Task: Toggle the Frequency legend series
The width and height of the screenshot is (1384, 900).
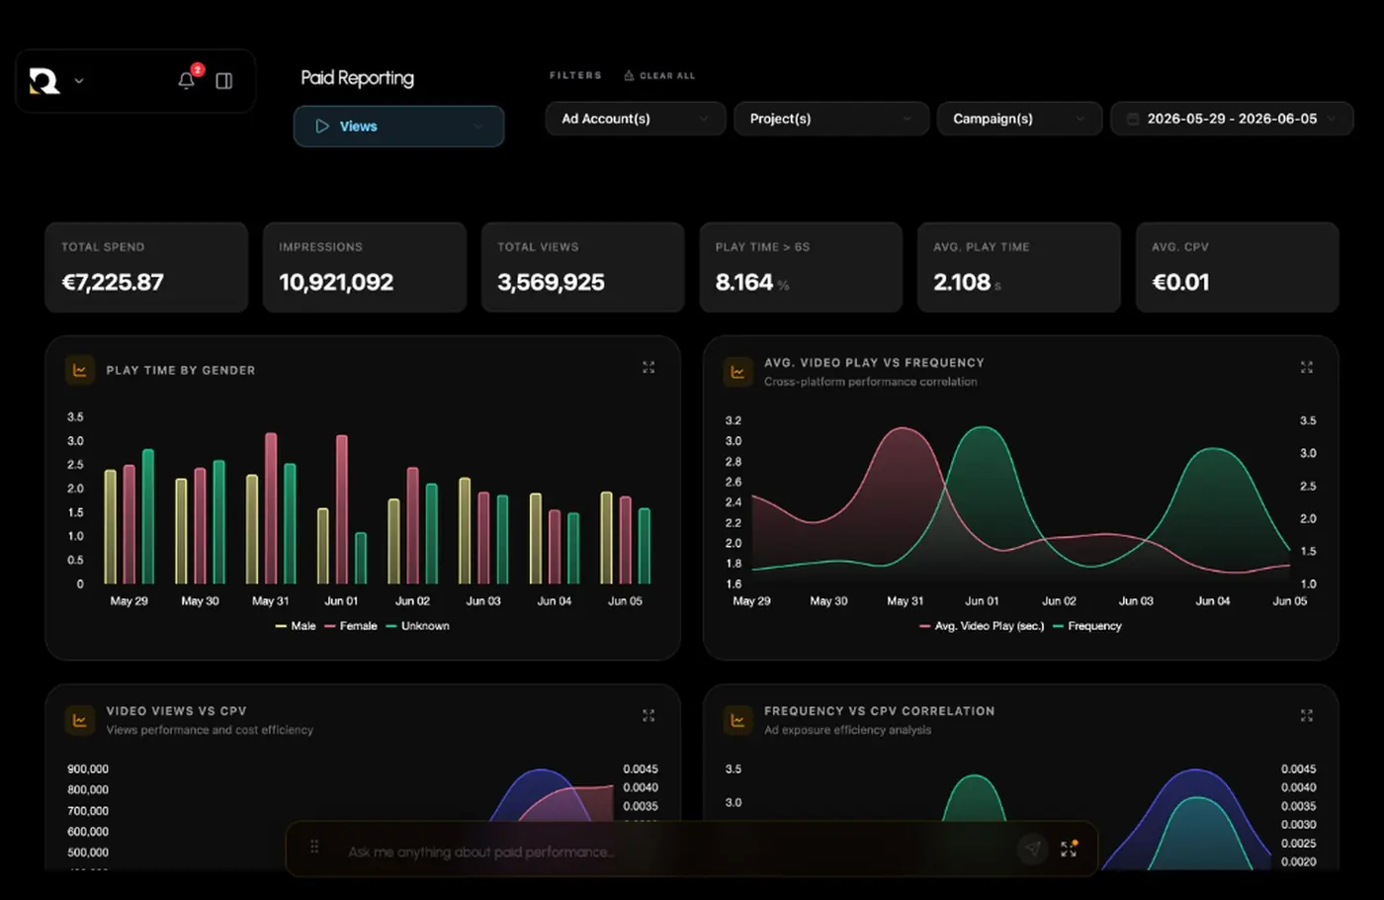Action: (x=1087, y=626)
